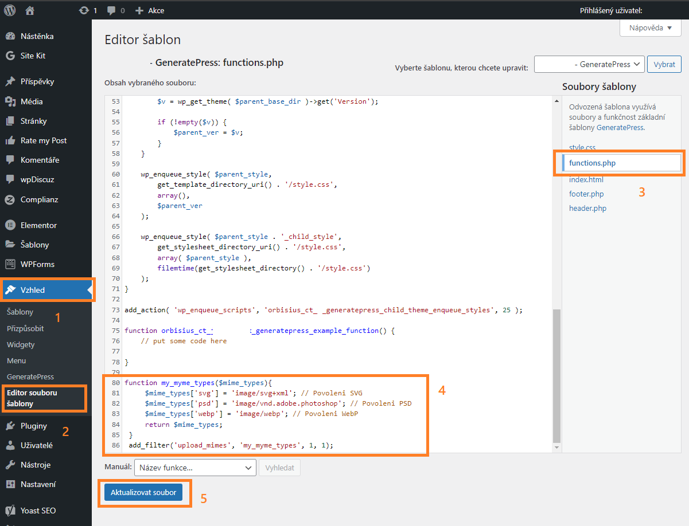Viewport: 689px width, 526px height.
Task: Click the Vyhledat button
Action: pyautogui.click(x=279, y=468)
